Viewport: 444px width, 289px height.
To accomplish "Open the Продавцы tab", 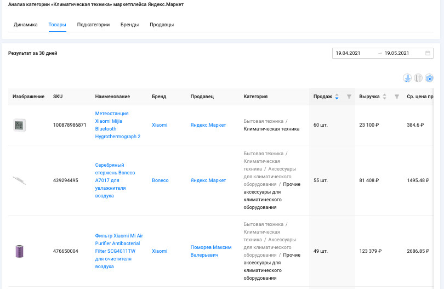I will click(162, 25).
